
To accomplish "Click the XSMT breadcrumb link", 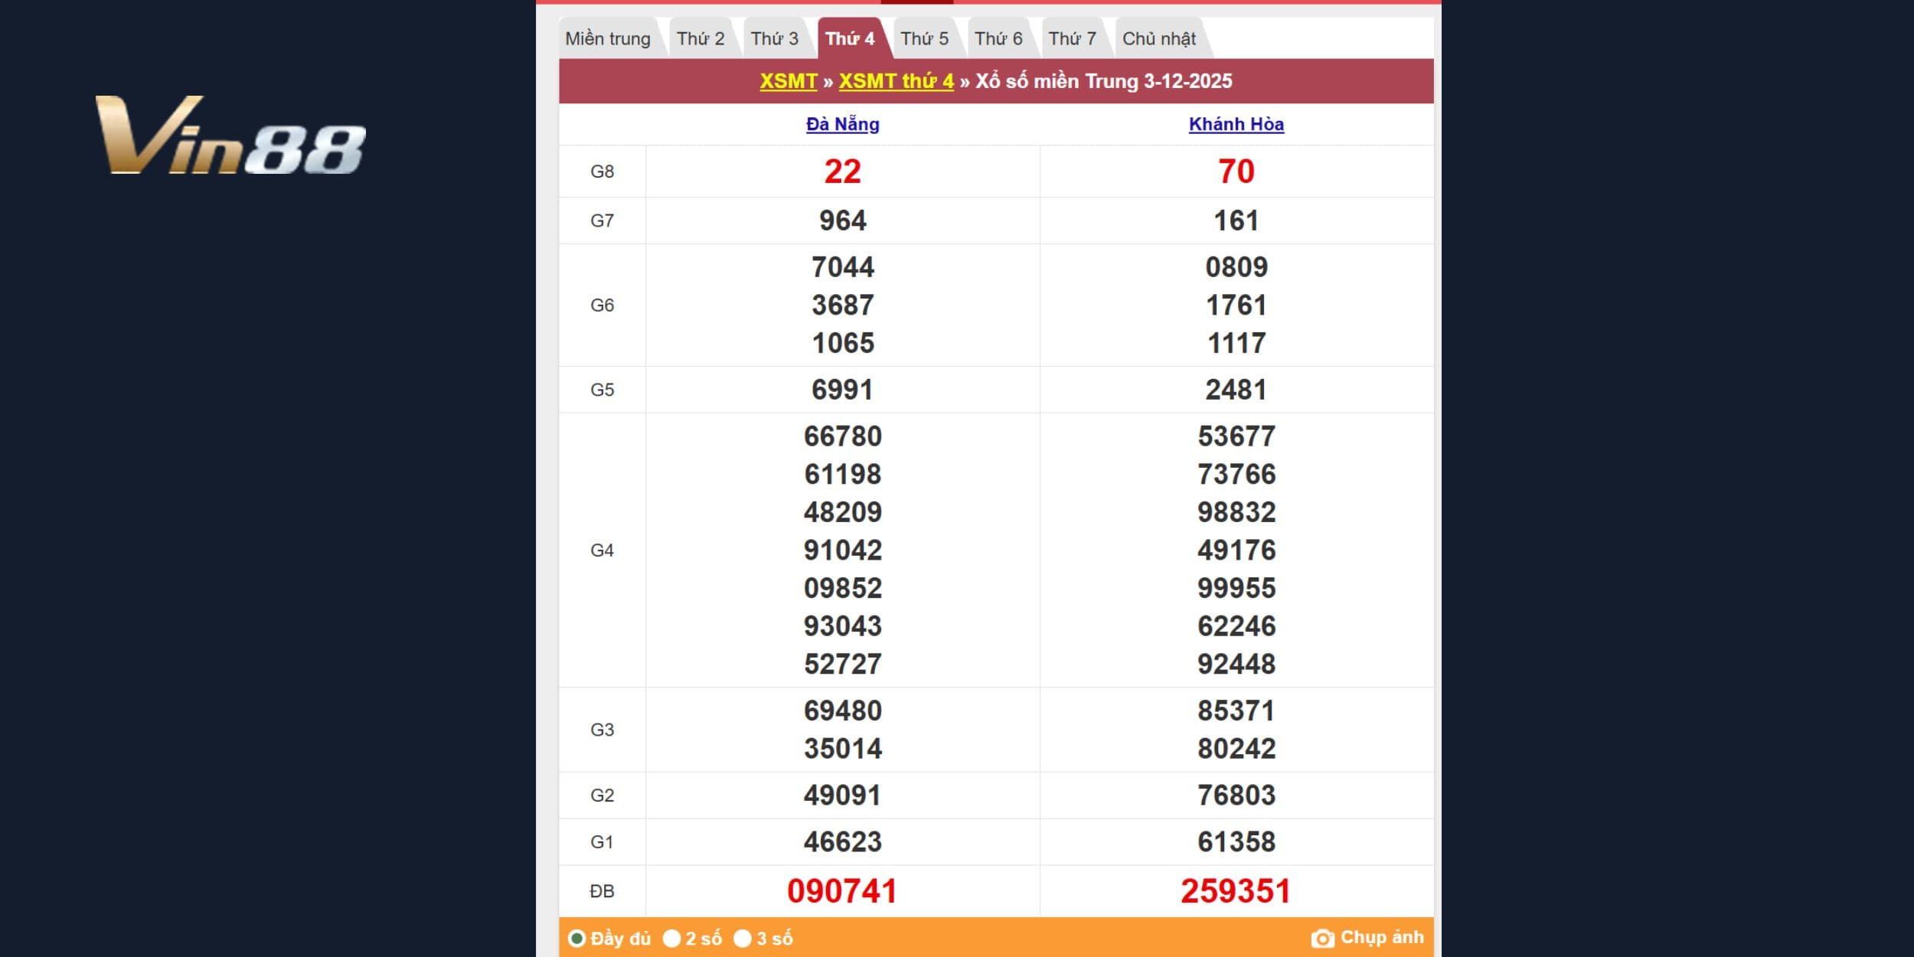I will tap(789, 81).
